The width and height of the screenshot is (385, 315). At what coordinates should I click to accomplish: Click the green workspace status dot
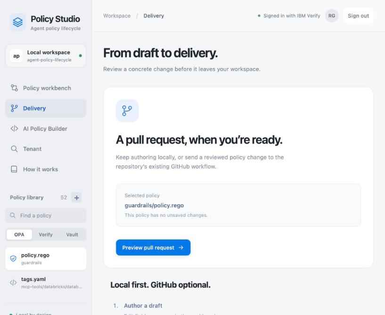click(x=81, y=56)
